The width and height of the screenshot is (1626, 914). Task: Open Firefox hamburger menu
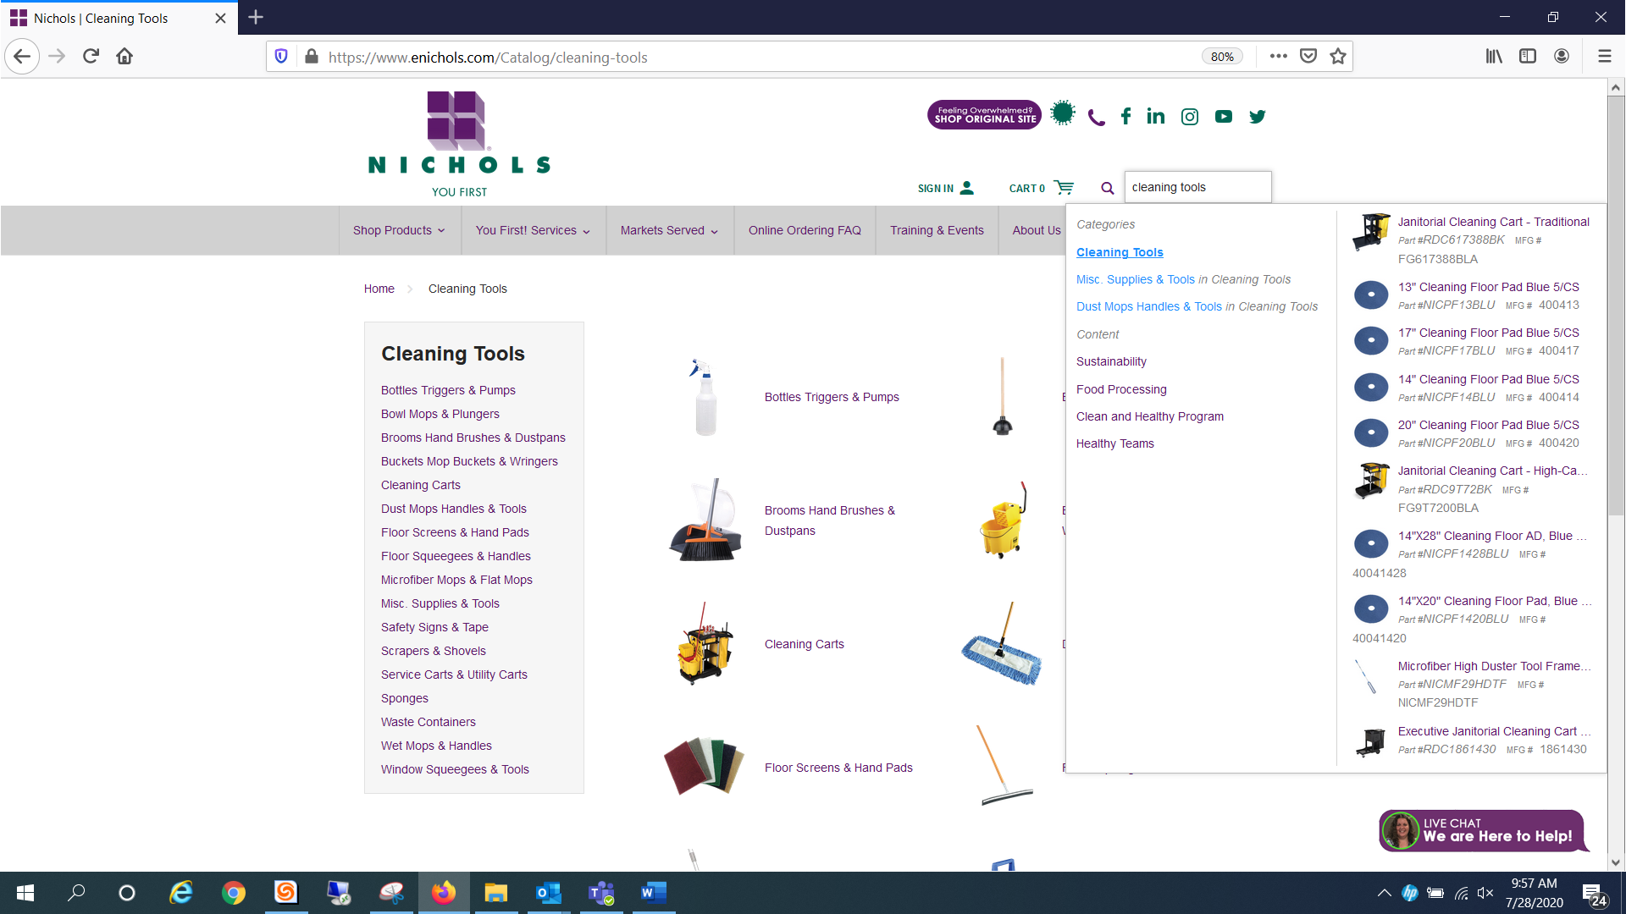click(1604, 57)
